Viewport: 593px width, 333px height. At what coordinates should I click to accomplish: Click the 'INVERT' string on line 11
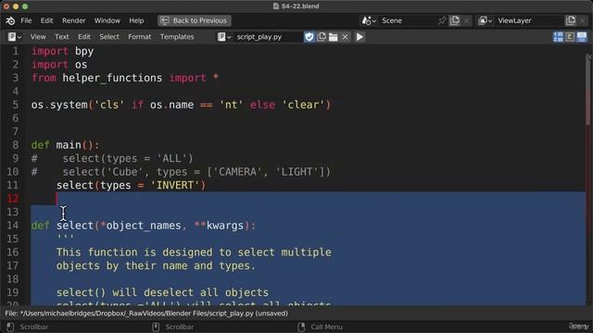[x=175, y=185]
